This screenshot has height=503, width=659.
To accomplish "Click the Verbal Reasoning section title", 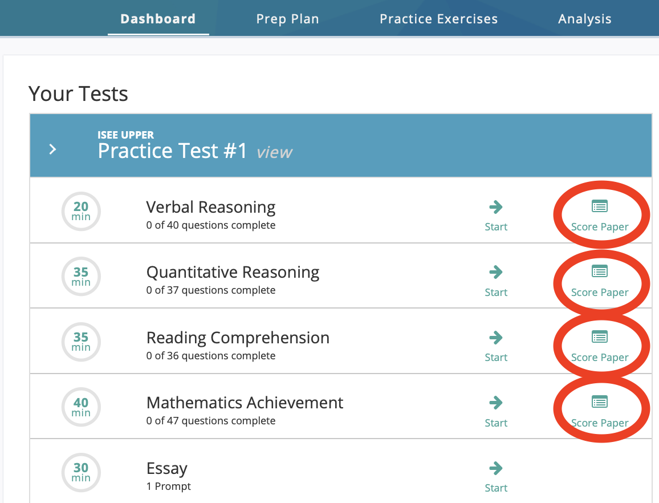I will tap(211, 207).
